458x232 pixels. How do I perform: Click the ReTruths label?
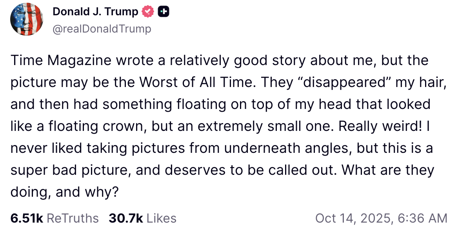pos(73,218)
